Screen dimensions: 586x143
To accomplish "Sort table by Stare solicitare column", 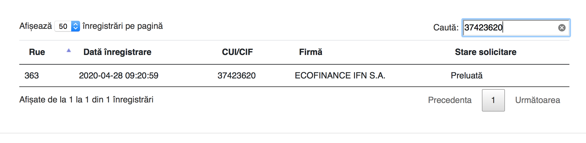I will pyautogui.click(x=485, y=52).
